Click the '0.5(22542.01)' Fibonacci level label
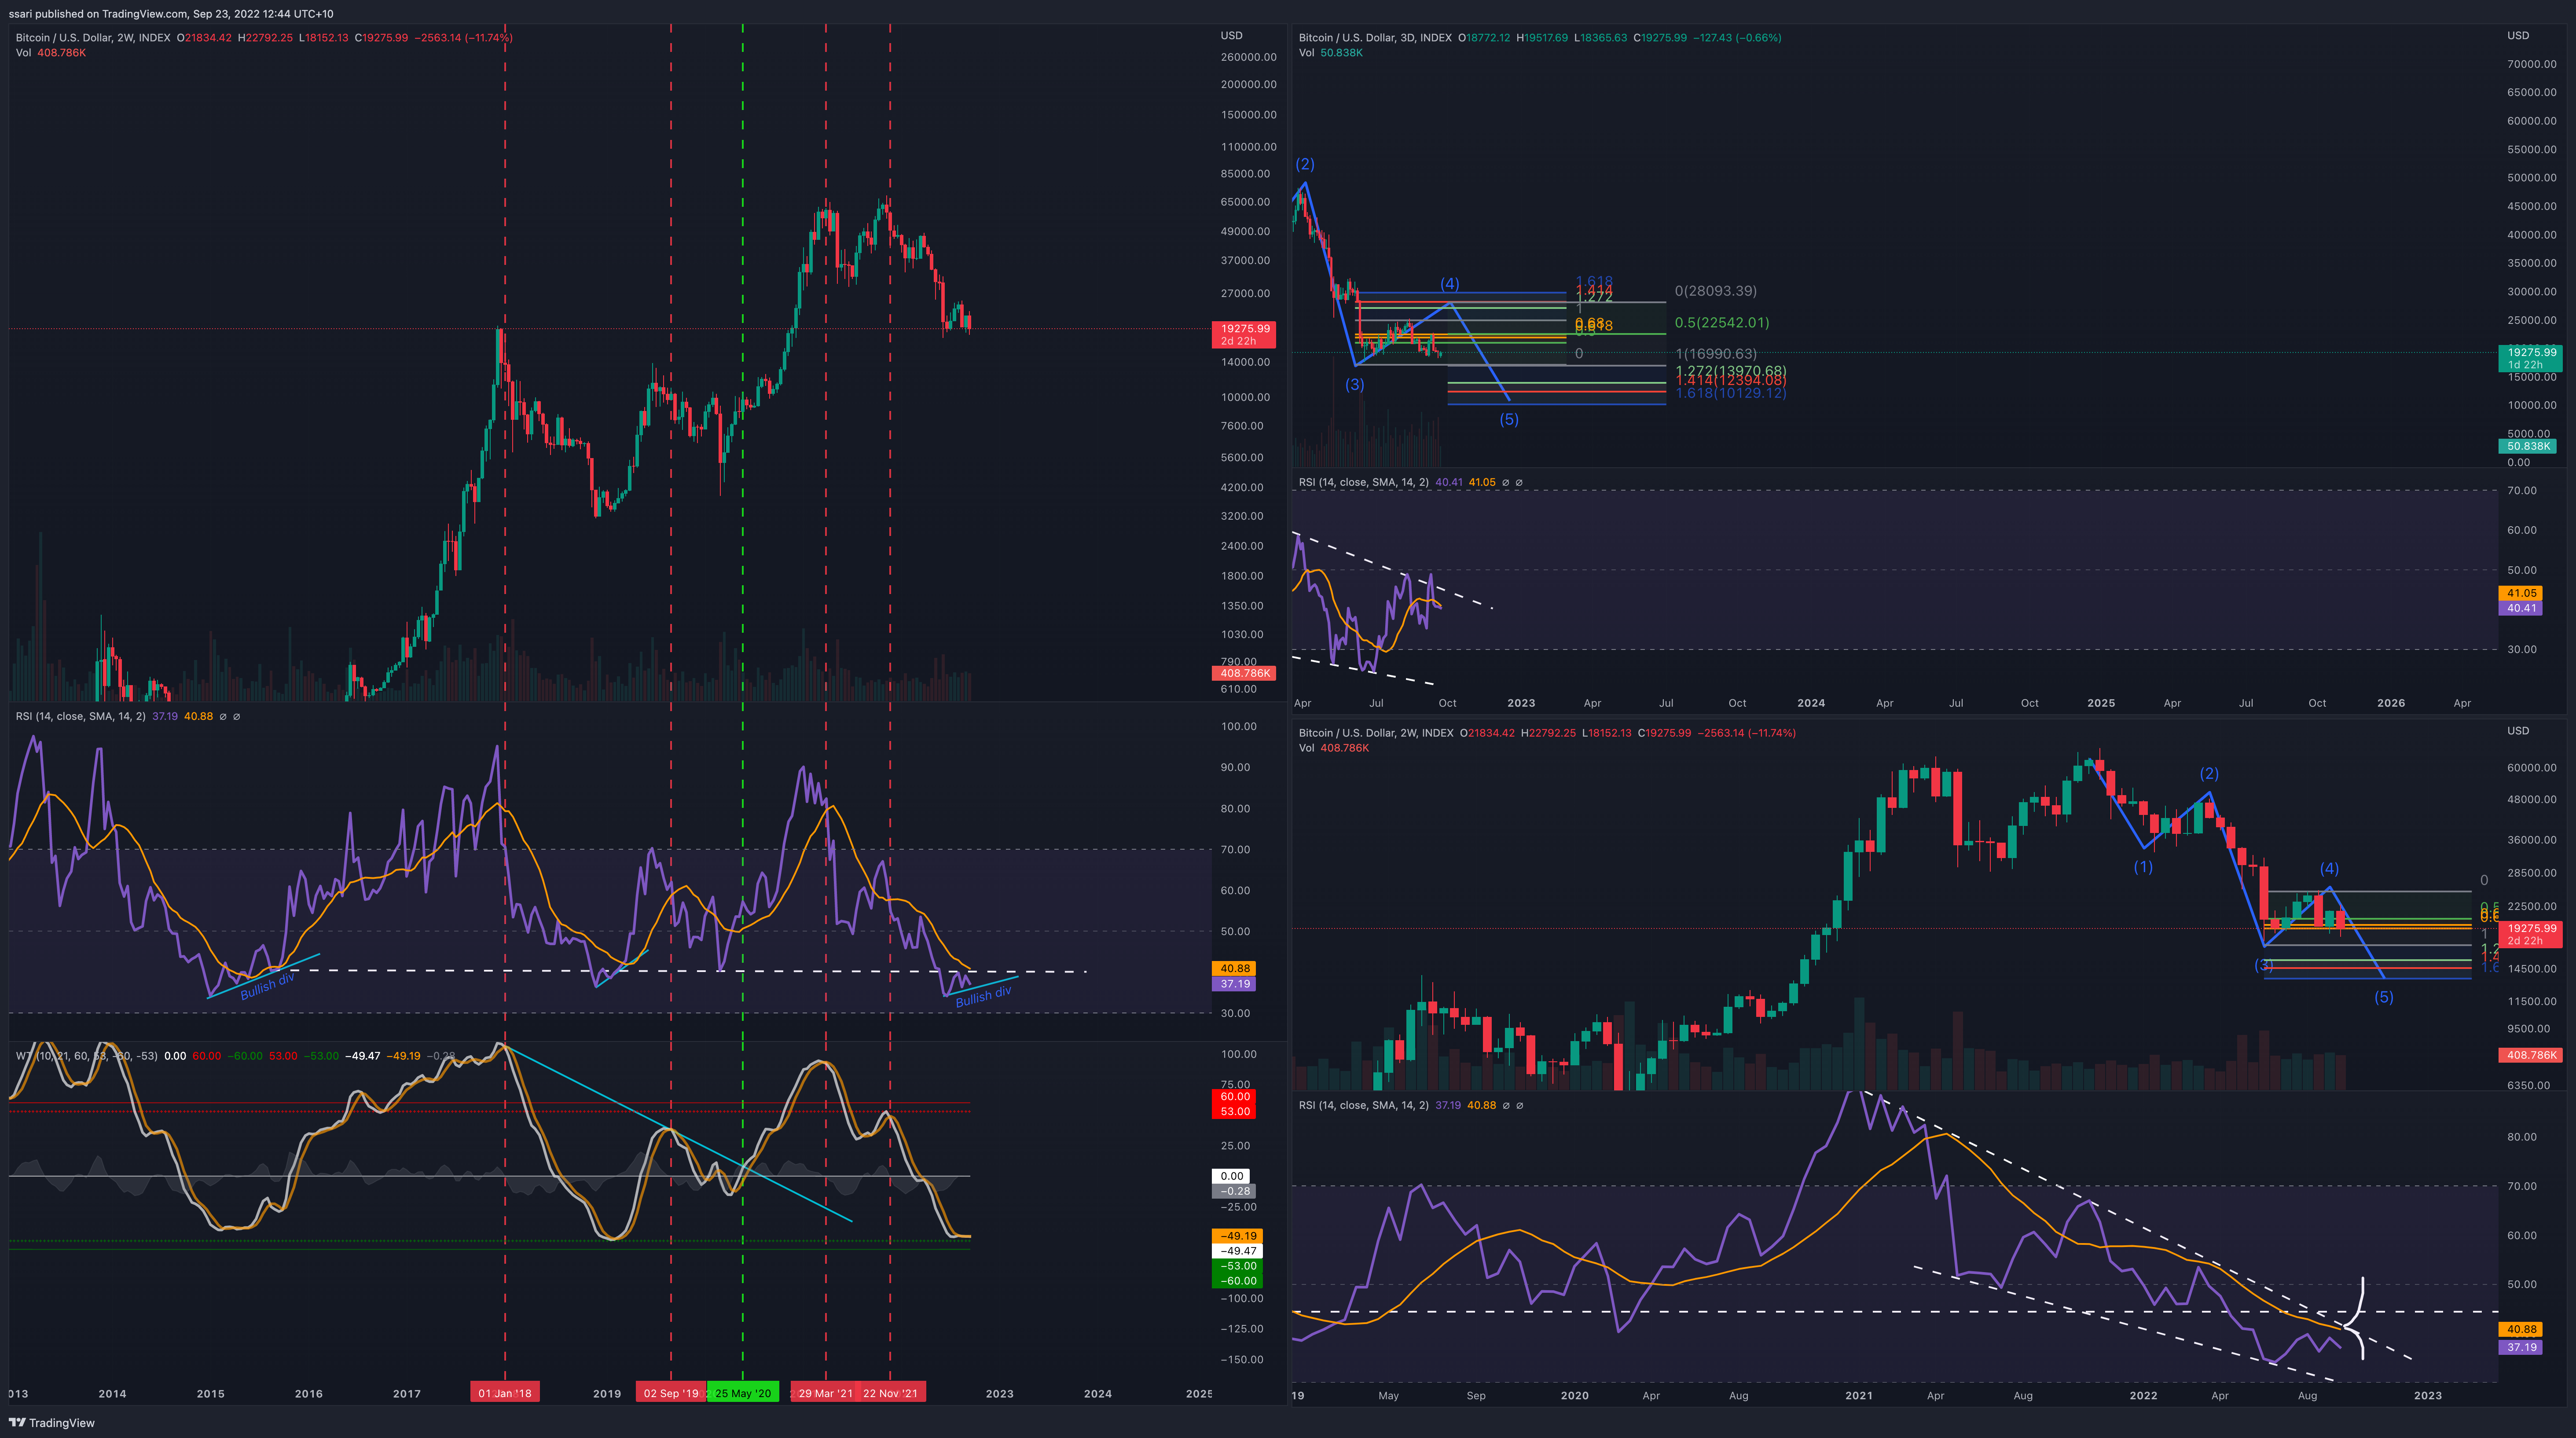 (1722, 323)
